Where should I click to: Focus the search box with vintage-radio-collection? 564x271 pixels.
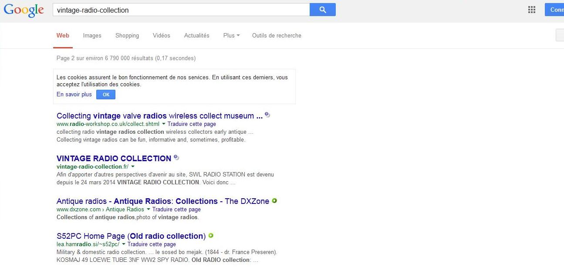point(181,10)
